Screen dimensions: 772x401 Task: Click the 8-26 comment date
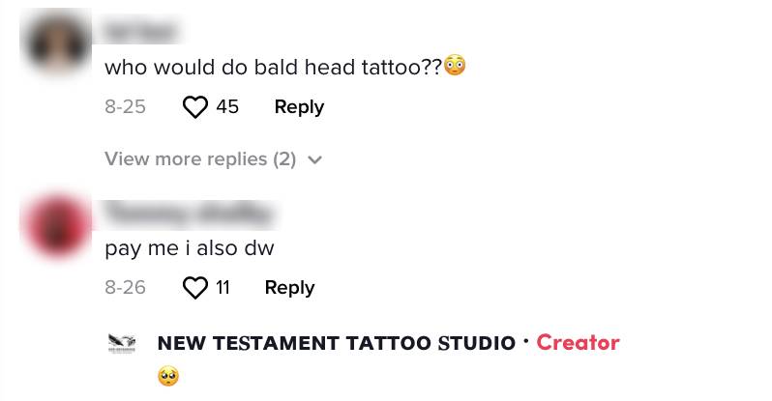click(x=125, y=288)
